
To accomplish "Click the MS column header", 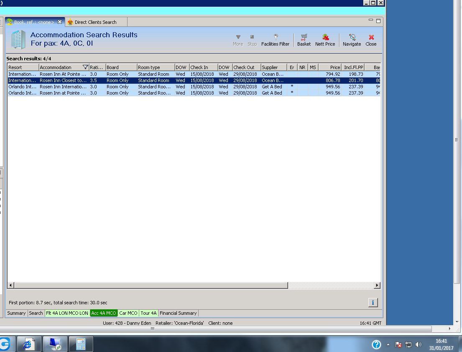I will [313, 67].
